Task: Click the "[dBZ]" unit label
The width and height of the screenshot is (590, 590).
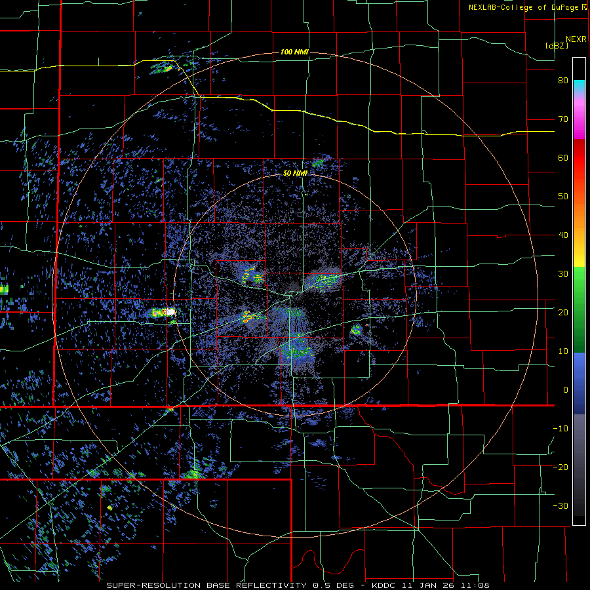Action: tap(557, 45)
